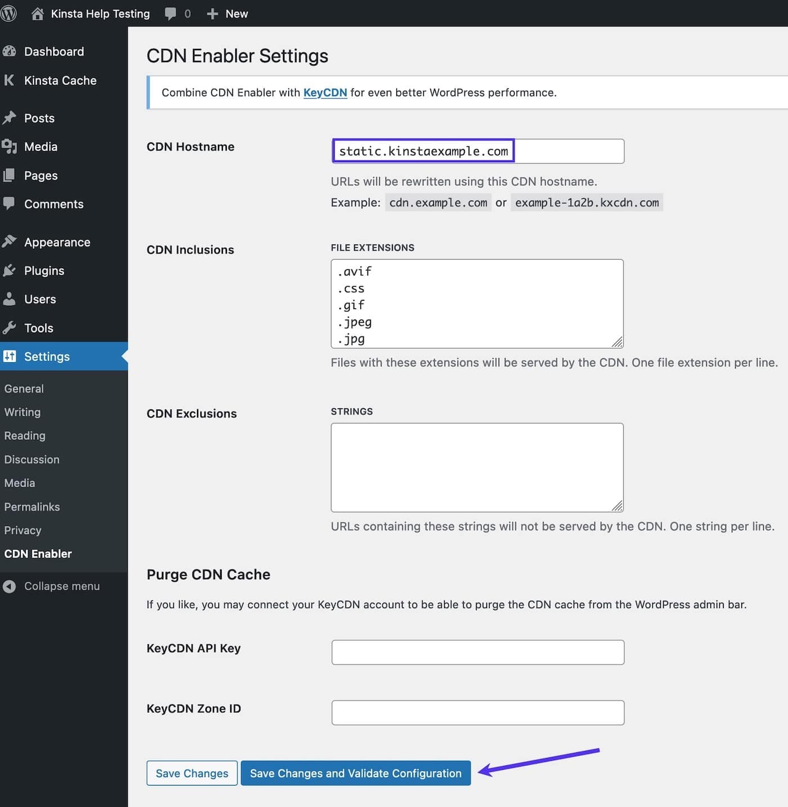Follow the KeyCDN link

[x=325, y=92]
